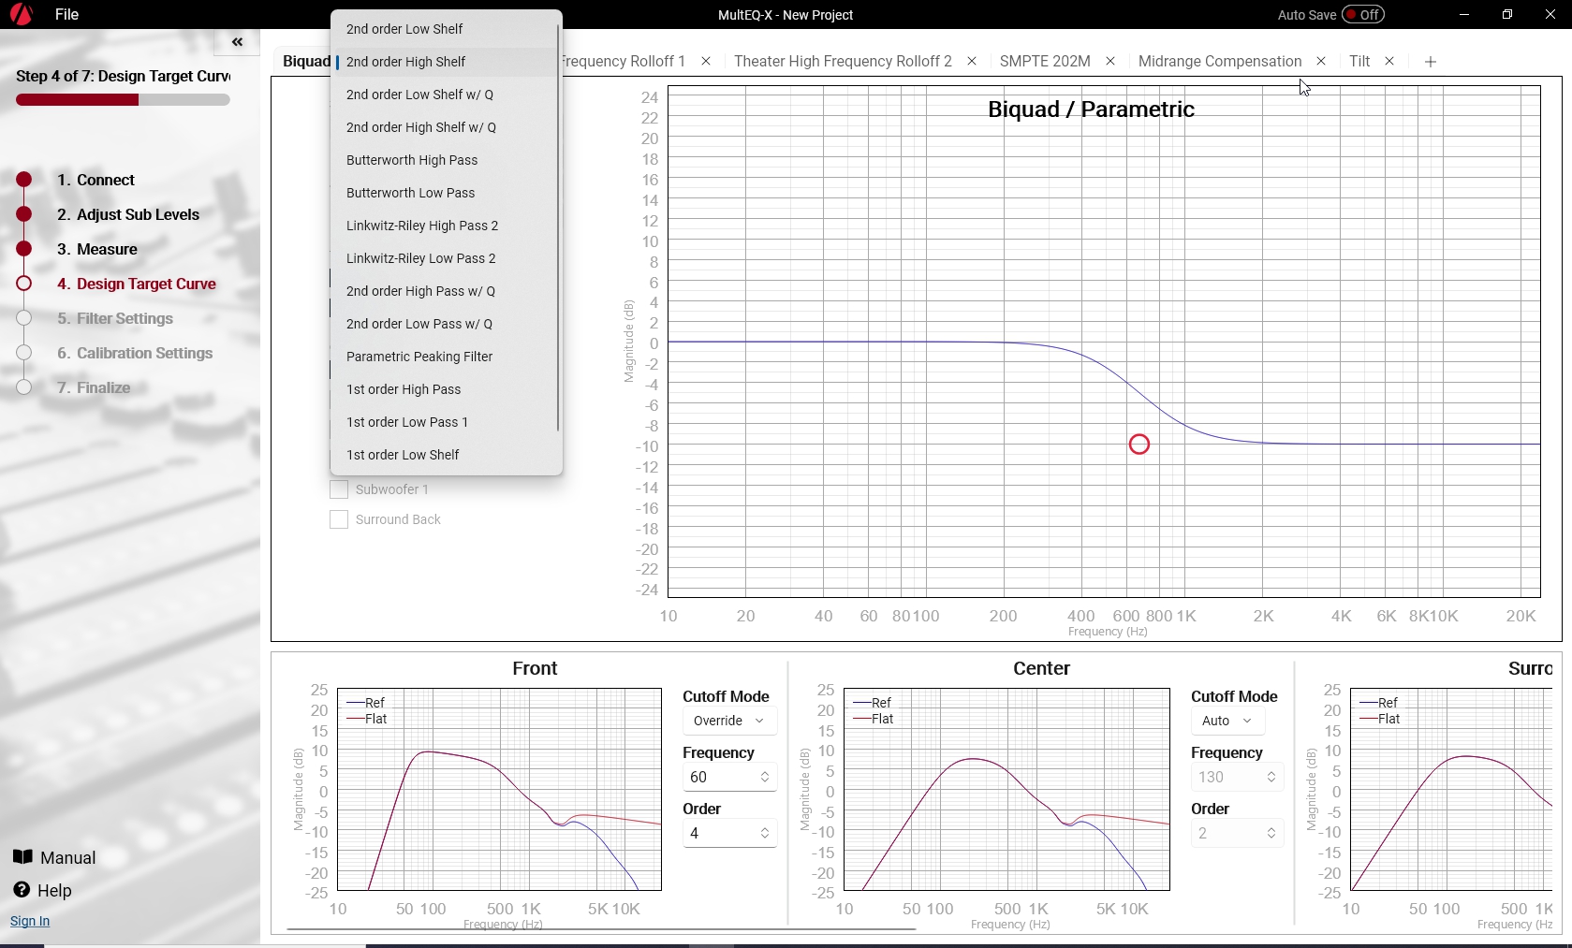1572x948 pixels.
Task: Adjust Center Frequency stepper arrows
Action: [x=1271, y=777]
